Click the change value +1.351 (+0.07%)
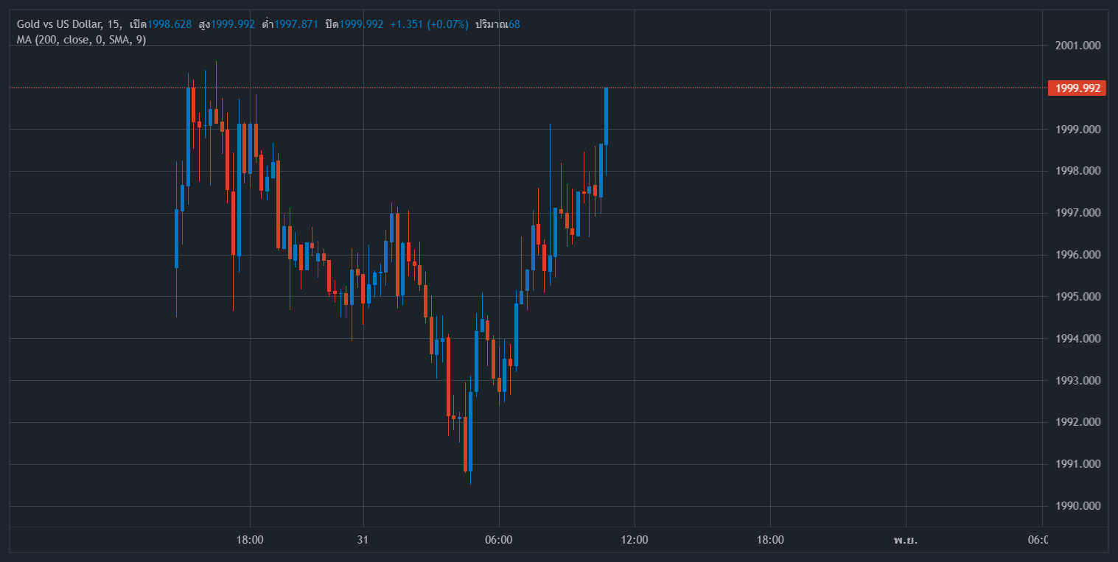This screenshot has height=562, width=1118. 429,24
